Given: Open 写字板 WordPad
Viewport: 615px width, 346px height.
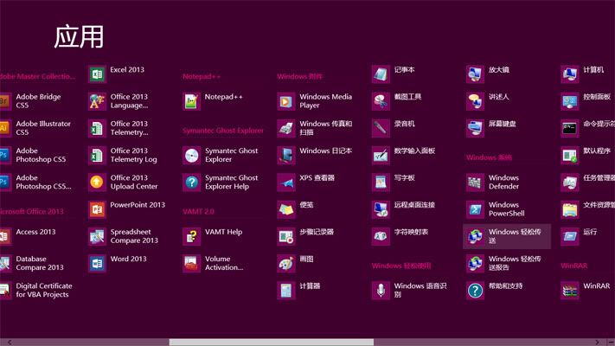Looking at the screenshot, I should 394,183.
